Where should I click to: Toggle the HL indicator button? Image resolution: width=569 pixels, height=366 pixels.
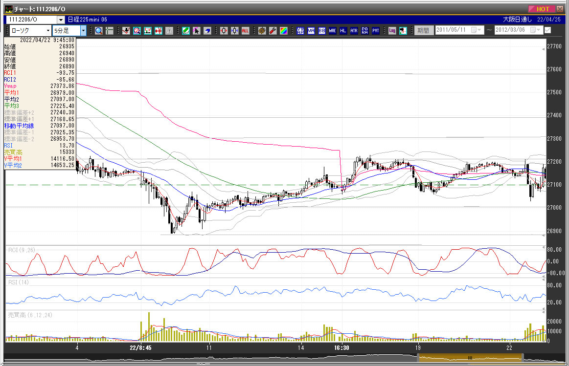pyautogui.click(x=343, y=31)
